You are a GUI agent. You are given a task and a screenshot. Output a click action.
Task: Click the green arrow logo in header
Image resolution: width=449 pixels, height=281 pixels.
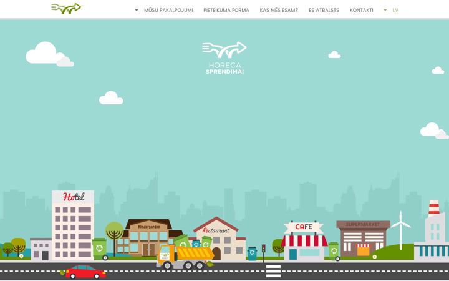pyautogui.click(x=66, y=9)
